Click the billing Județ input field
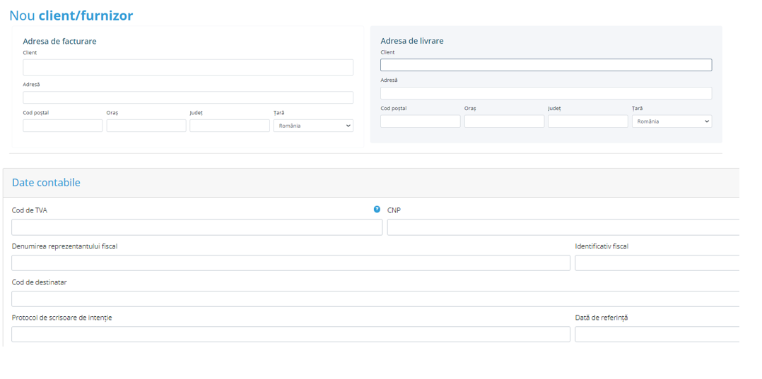The width and height of the screenshot is (762, 379). click(x=229, y=126)
